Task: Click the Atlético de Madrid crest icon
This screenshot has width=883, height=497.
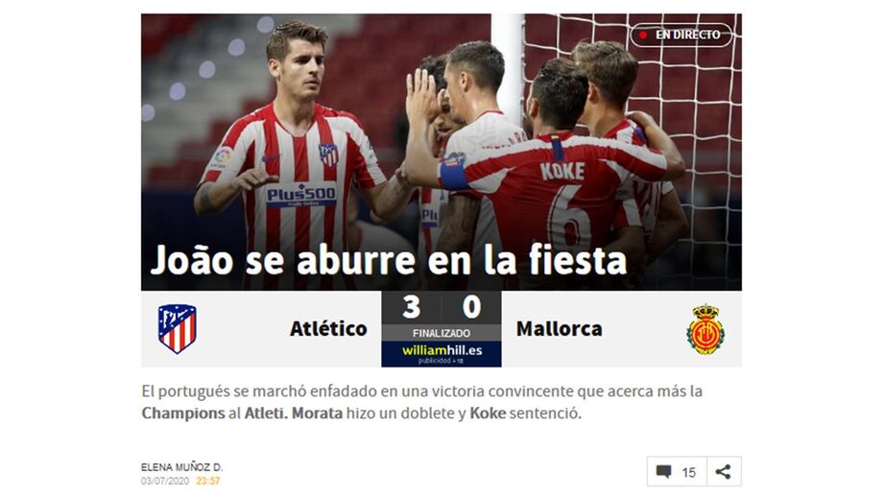Action: 177,329
